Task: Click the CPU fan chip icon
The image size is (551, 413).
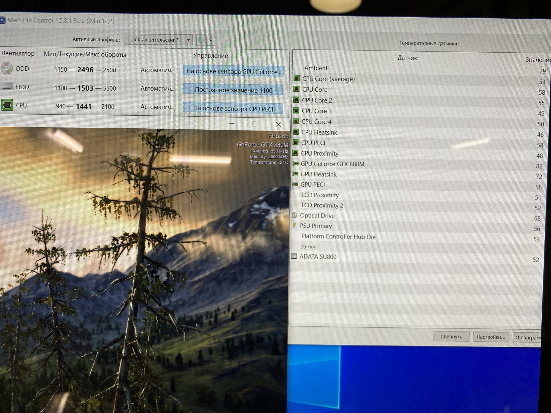Action: tap(7, 105)
